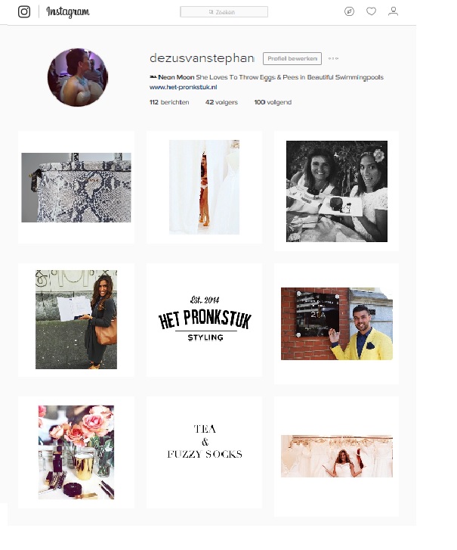Open the man in yellow jacket post
457x550 pixels.
click(x=337, y=324)
